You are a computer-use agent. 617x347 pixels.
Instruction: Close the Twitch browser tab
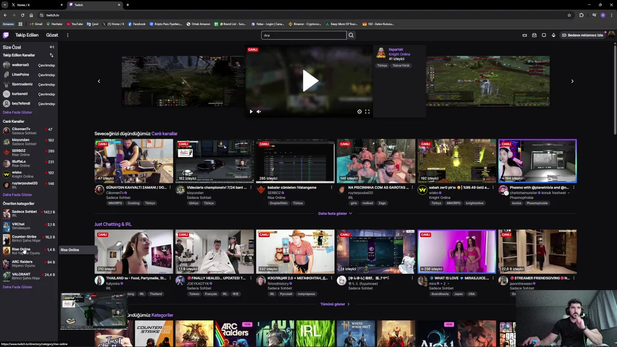(119, 5)
